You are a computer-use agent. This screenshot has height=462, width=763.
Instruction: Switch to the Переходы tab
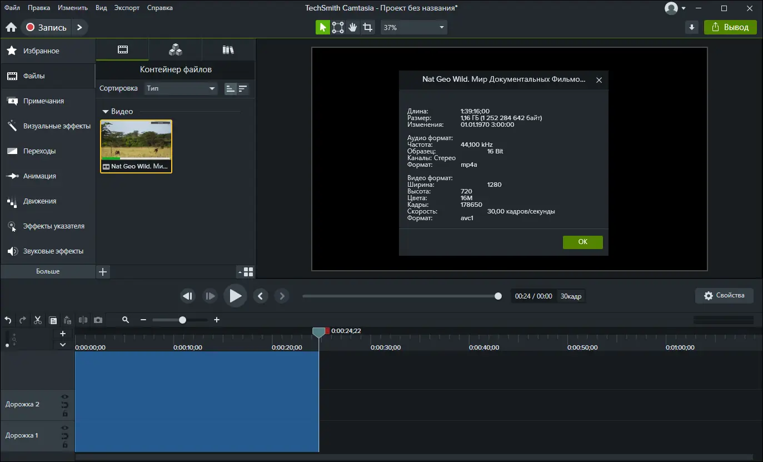click(x=39, y=151)
